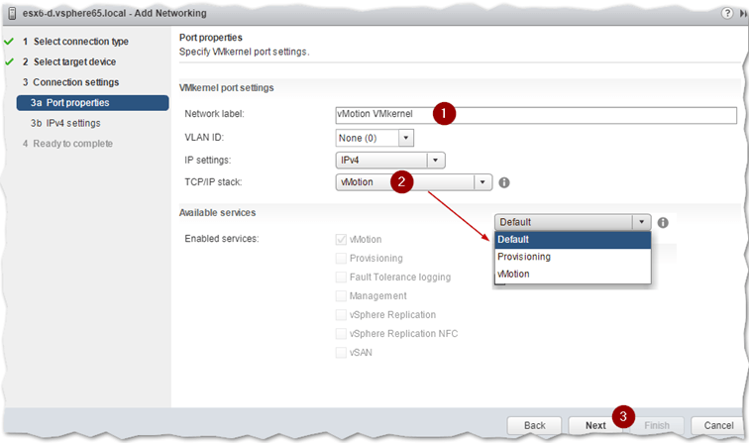Click the "Enabled services:" label

(x=222, y=239)
